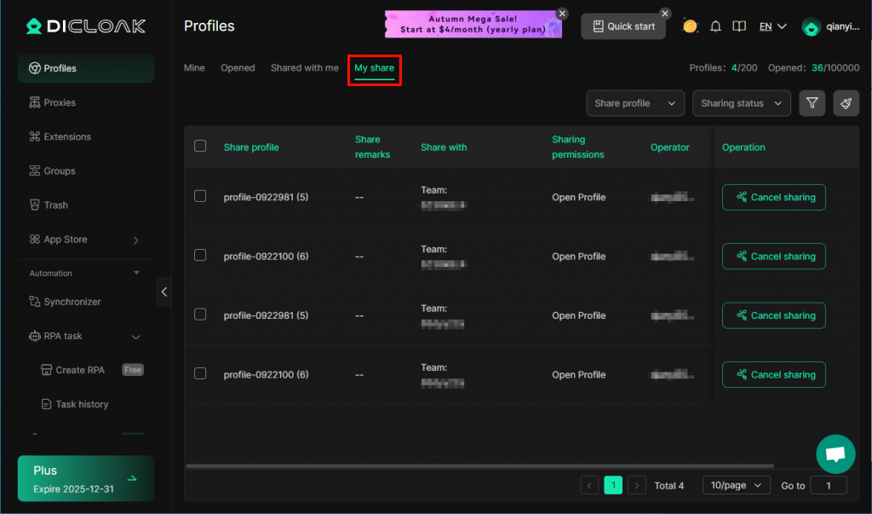Open the documentation book icon

pos(739,26)
